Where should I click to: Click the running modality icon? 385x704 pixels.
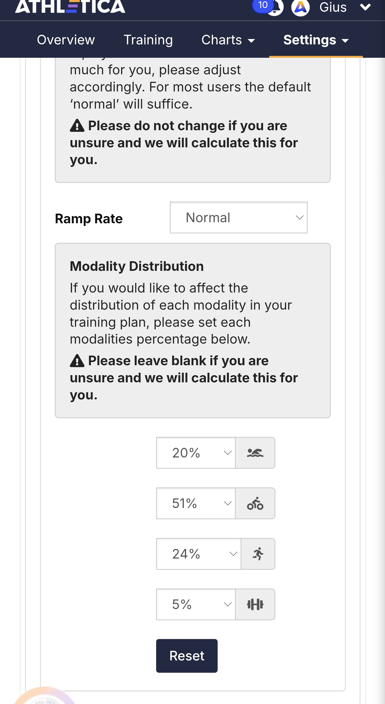[258, 554]
